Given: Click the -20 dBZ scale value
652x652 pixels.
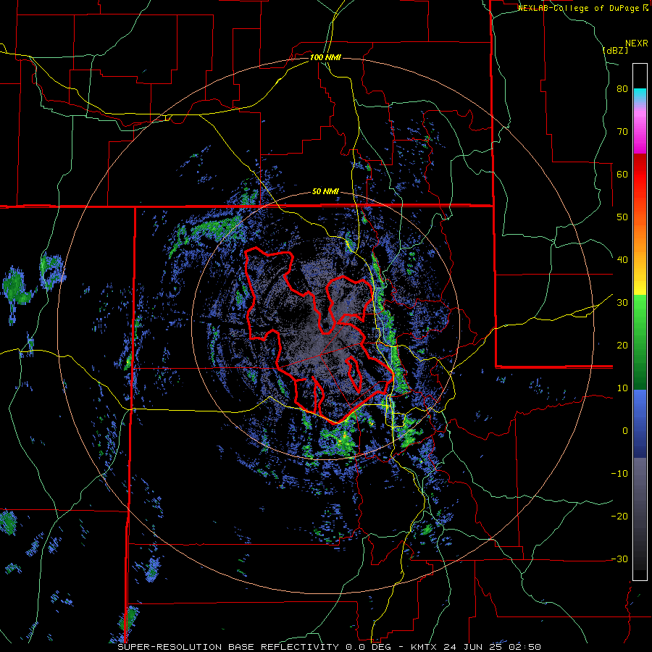Looking at the screenshot, I should (619, 517).
